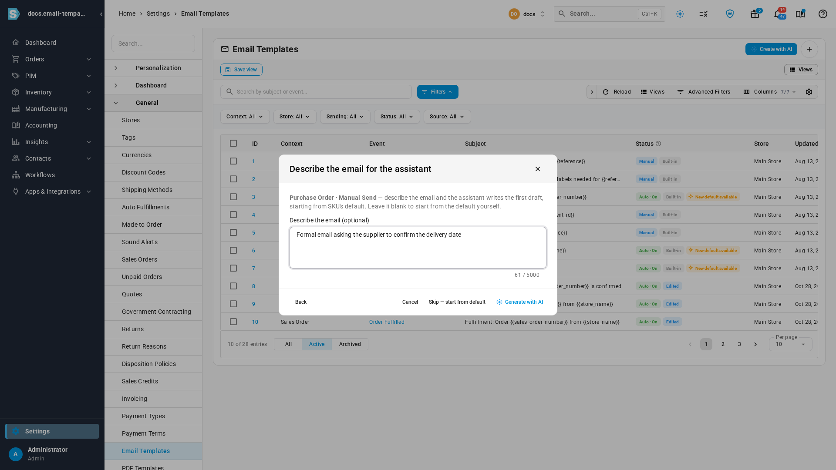The height and width of the screenshot is (470, 836).
Task: Open the gift box icon in top bar
Action: 755,14
